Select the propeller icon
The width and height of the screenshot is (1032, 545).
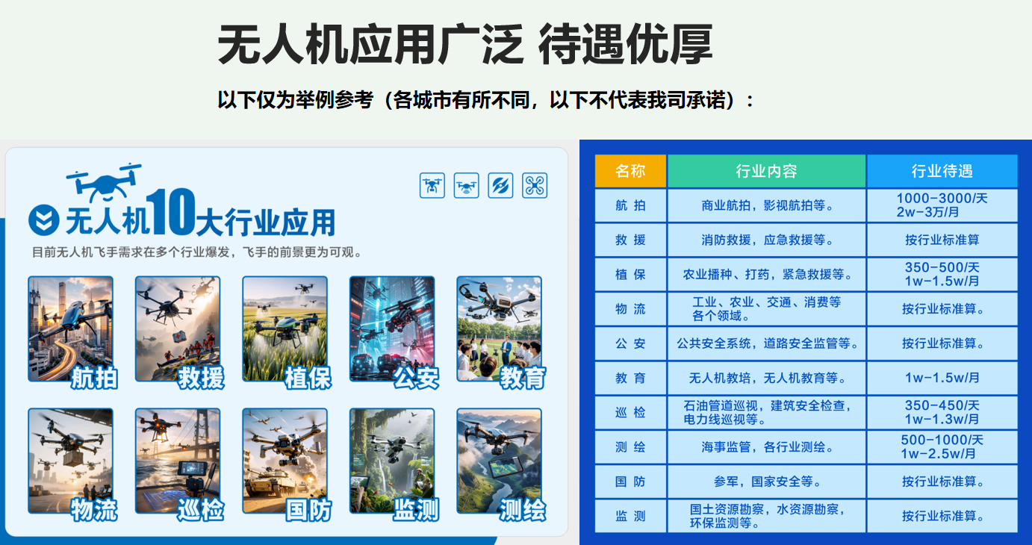[x=500, y=185]
